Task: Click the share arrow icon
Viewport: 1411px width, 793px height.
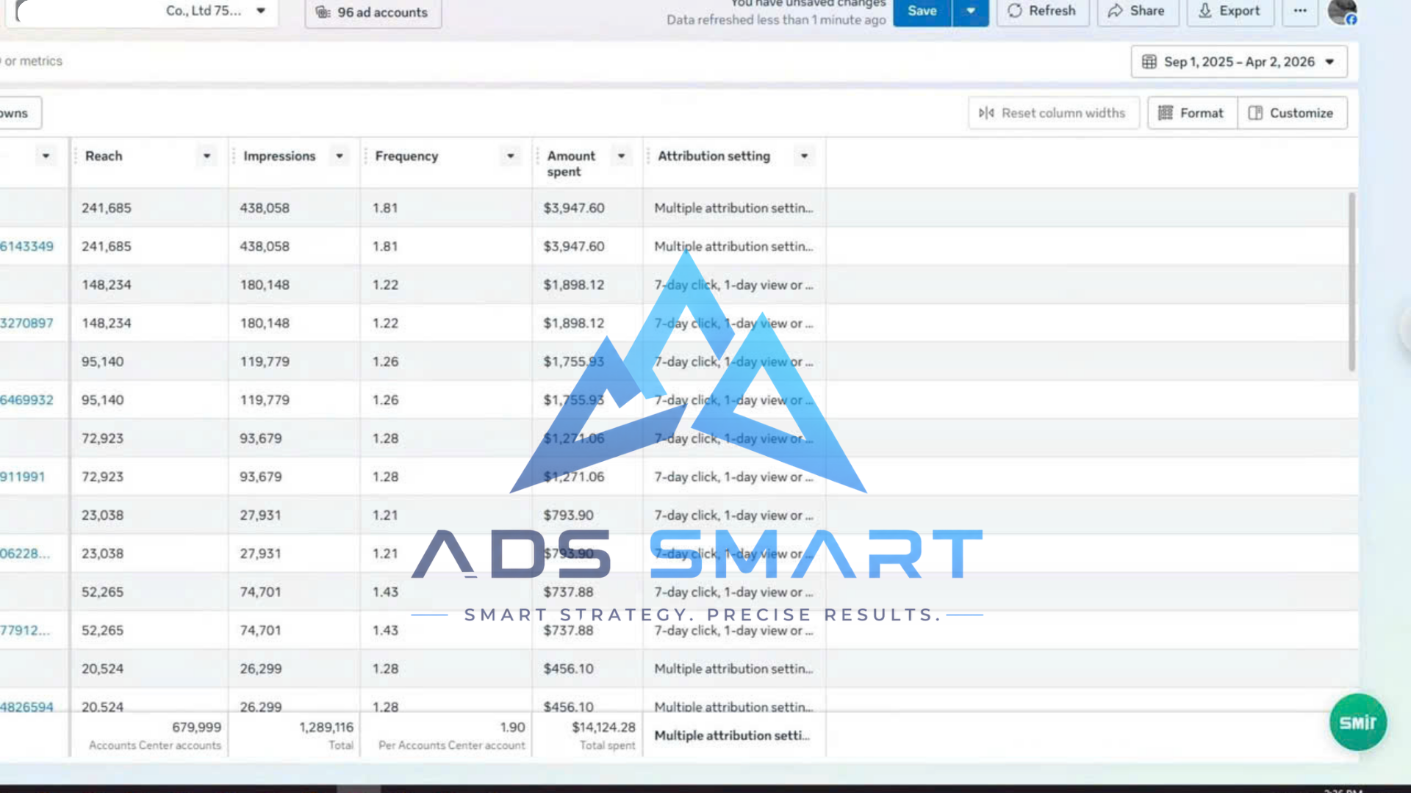Action: pyautogui.click(x=1116, y=11)
